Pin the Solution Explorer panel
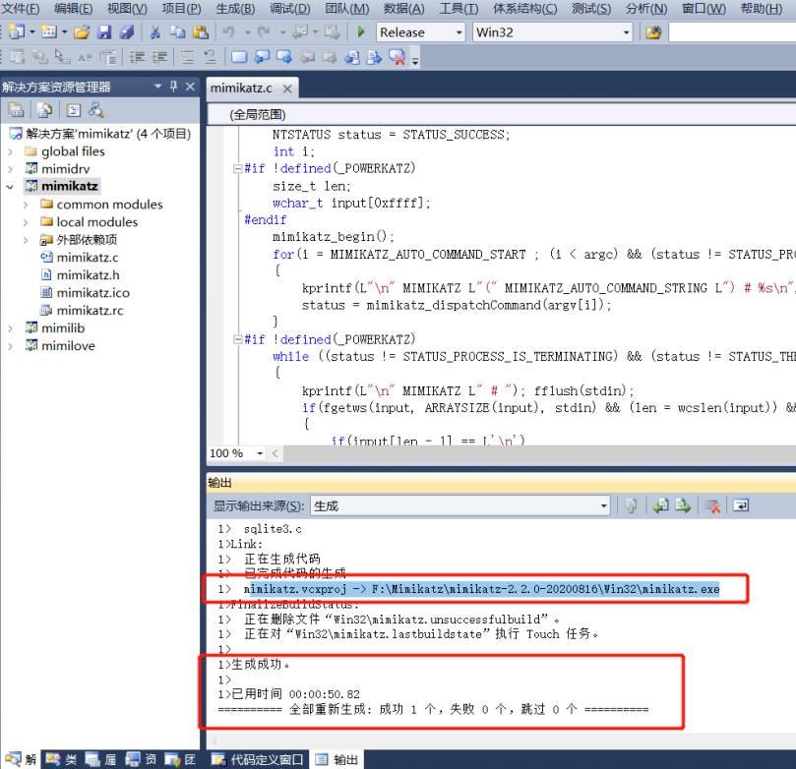The image size is (796, 769). click(173, 87)
